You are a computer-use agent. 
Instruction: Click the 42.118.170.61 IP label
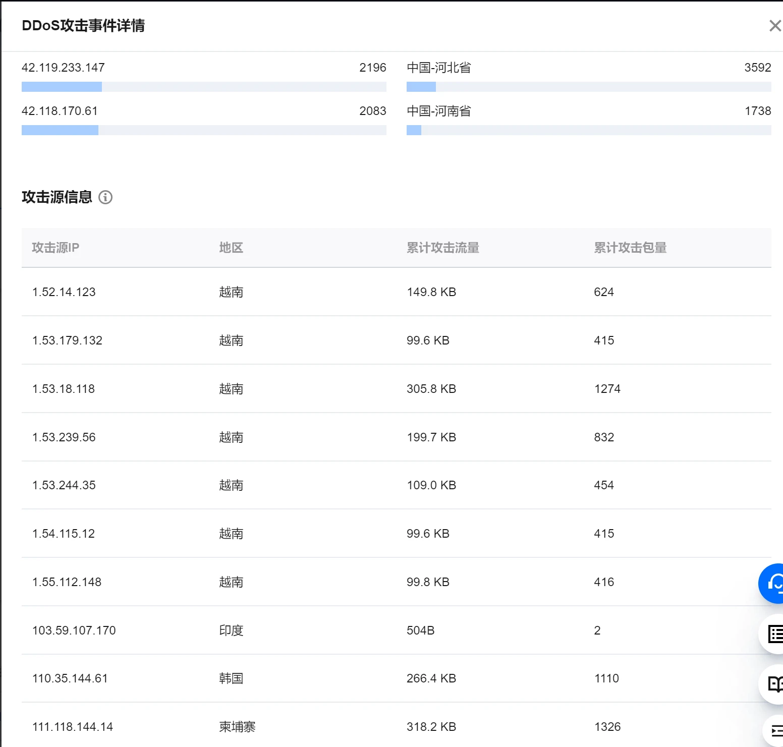tap(60, 111)
